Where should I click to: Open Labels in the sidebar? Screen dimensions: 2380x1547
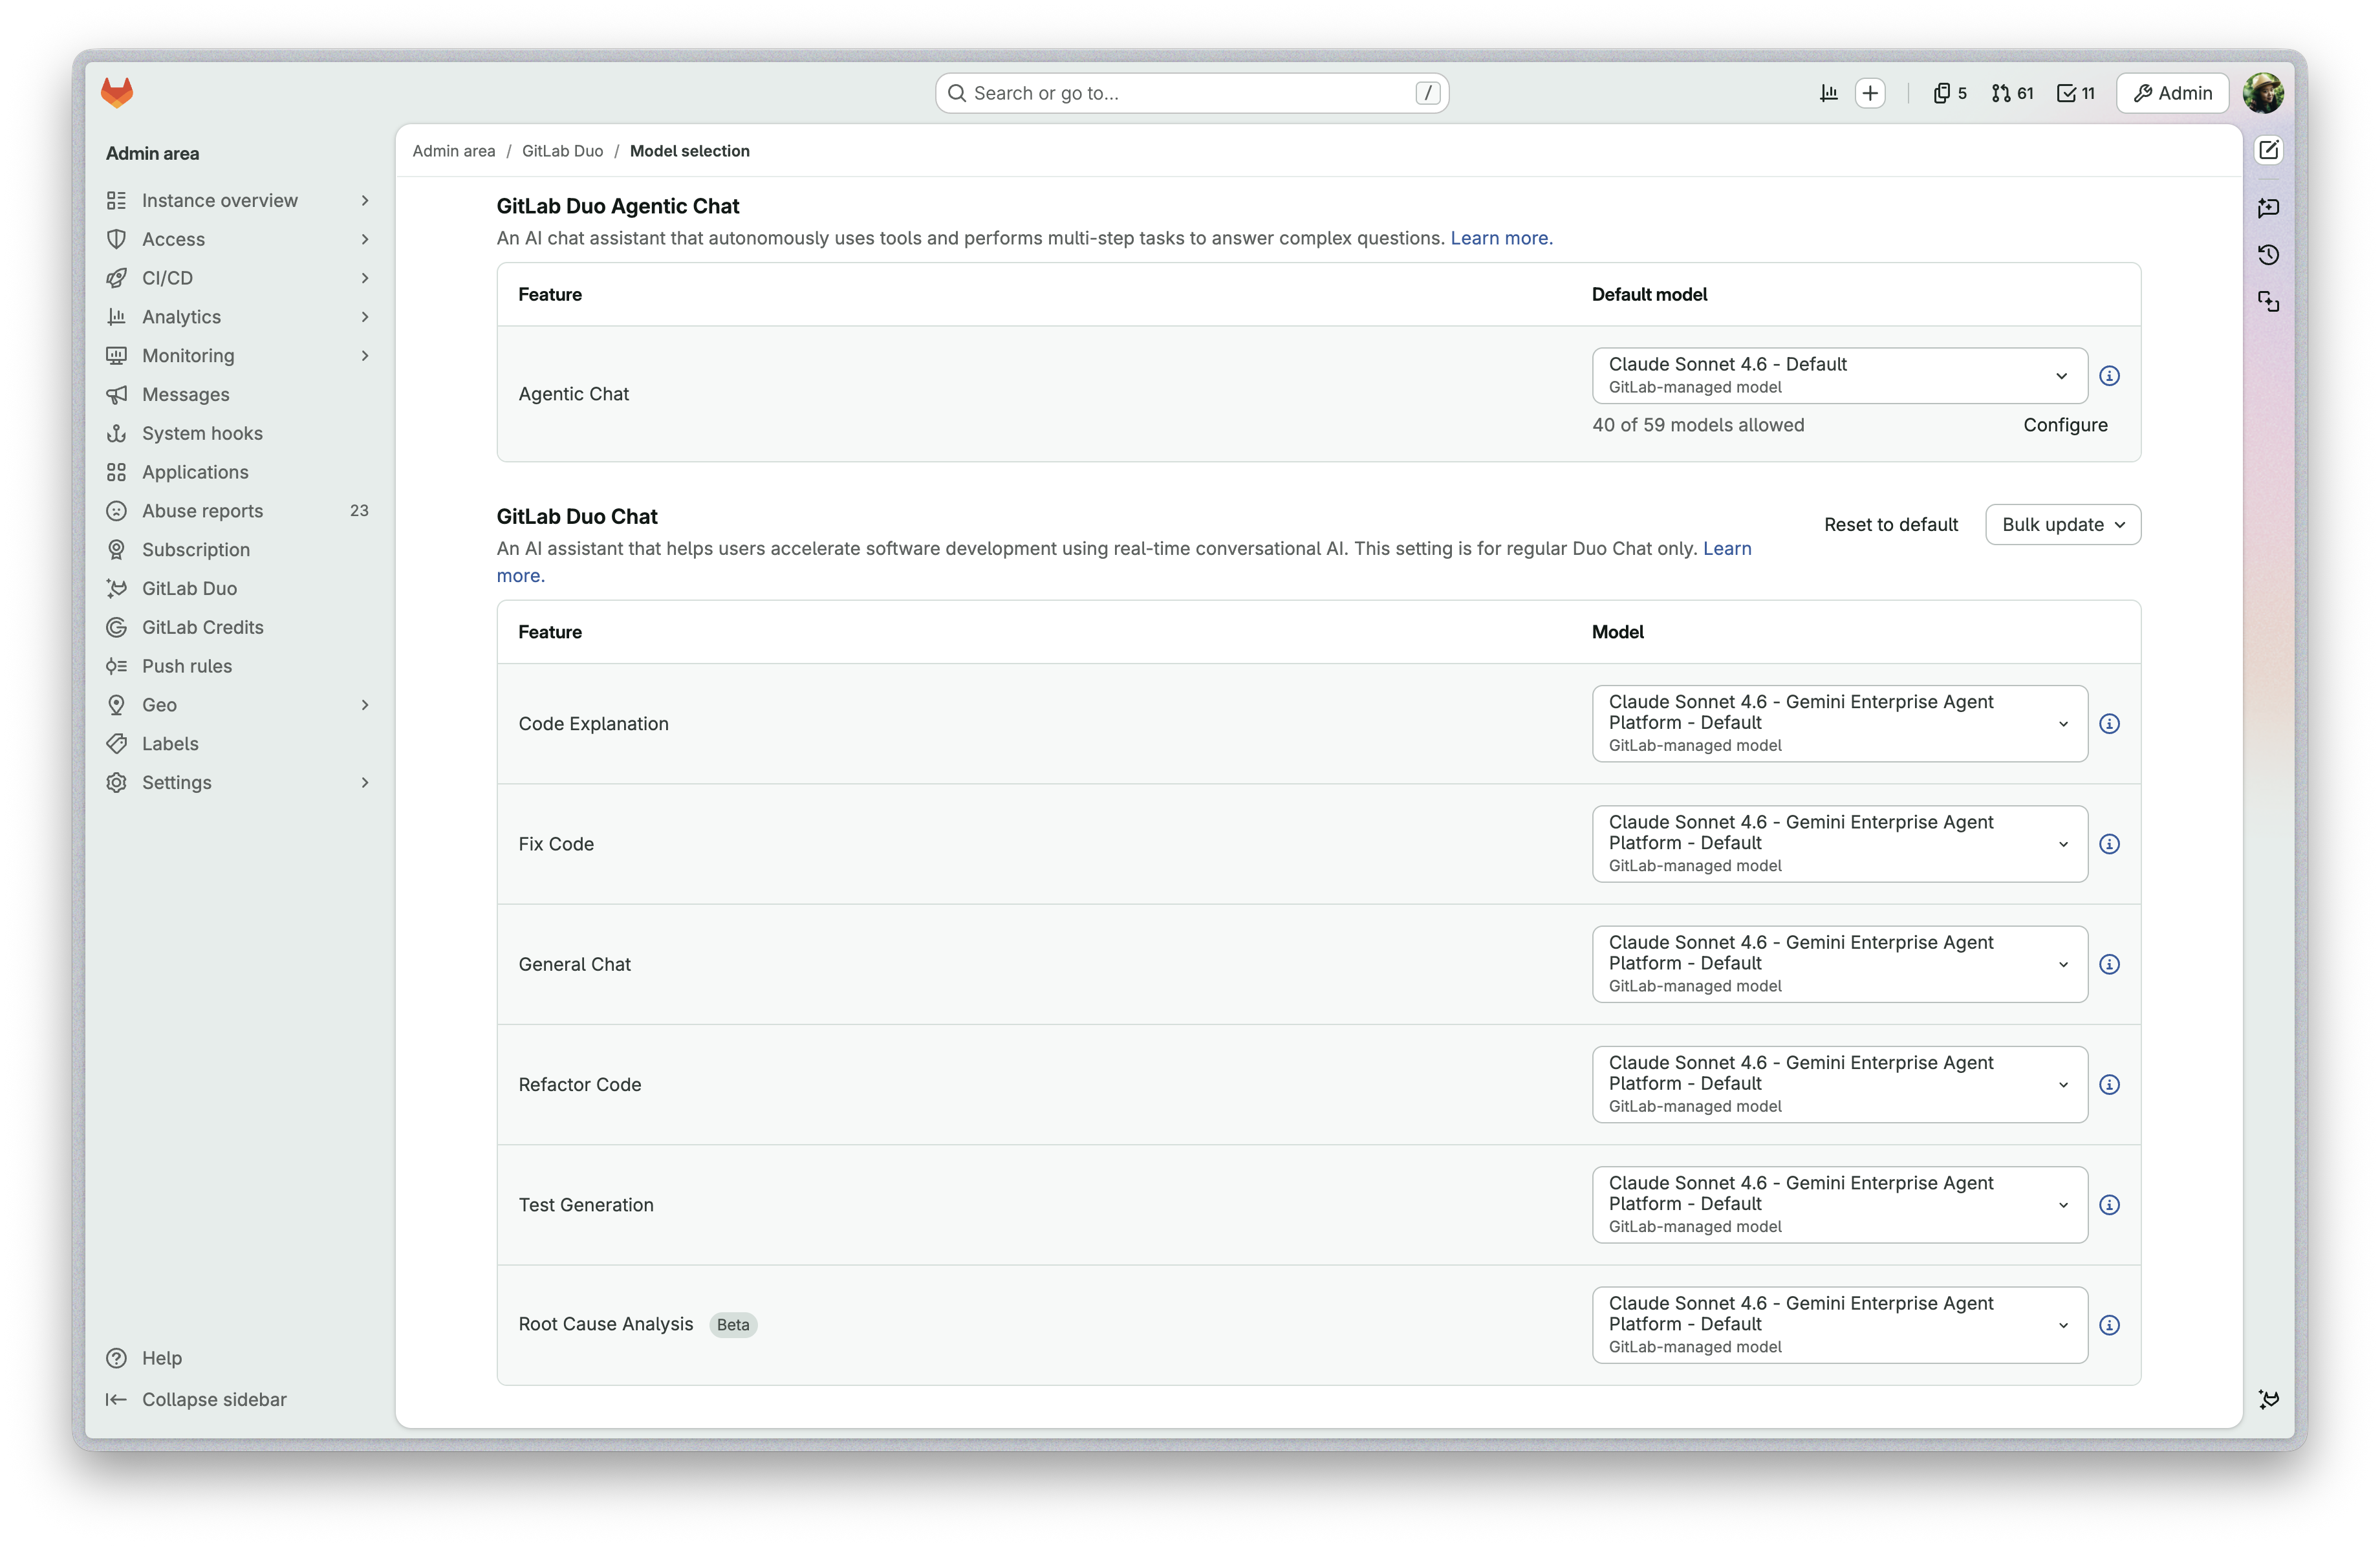tap(239, 744)
